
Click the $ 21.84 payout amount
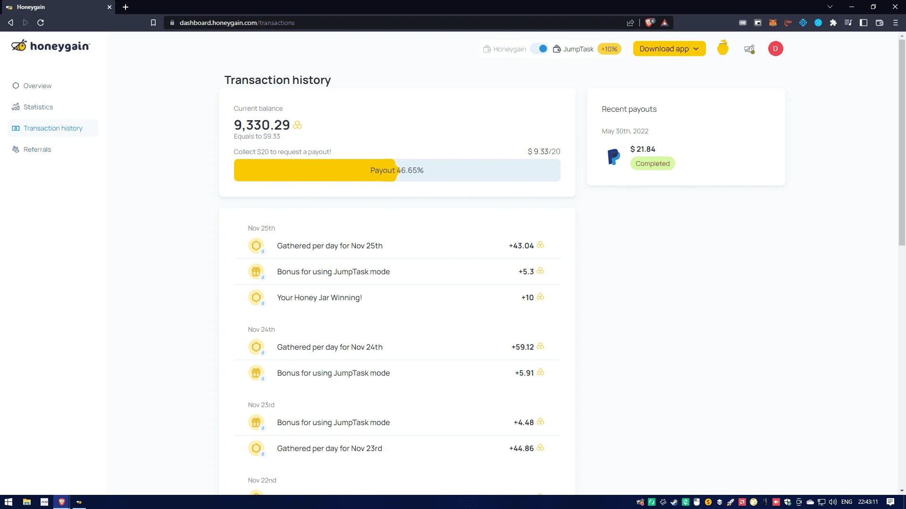point(643,149)
